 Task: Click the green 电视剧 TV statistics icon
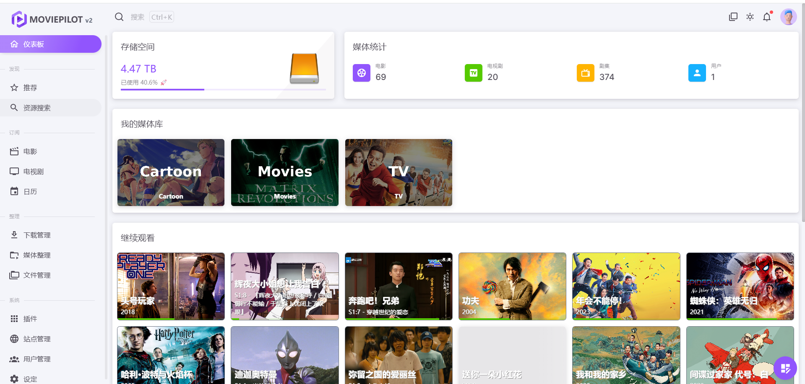pos(474,73)
